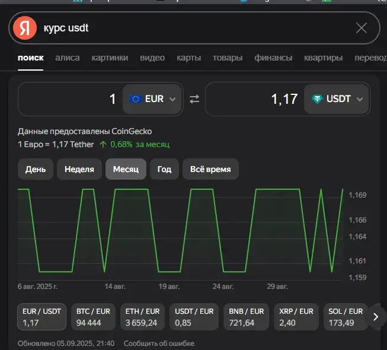Select the Год chart period
The height and width of the screenshot is (350, 387).
(164, 169)
